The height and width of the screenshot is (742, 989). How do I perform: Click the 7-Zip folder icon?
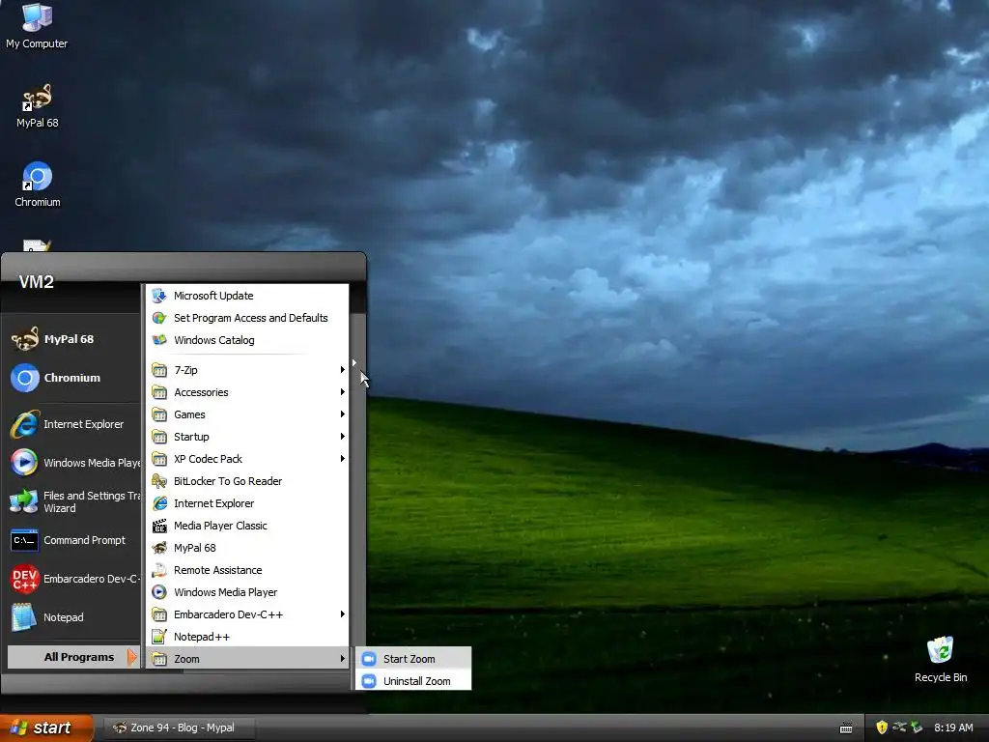(159, 370)
